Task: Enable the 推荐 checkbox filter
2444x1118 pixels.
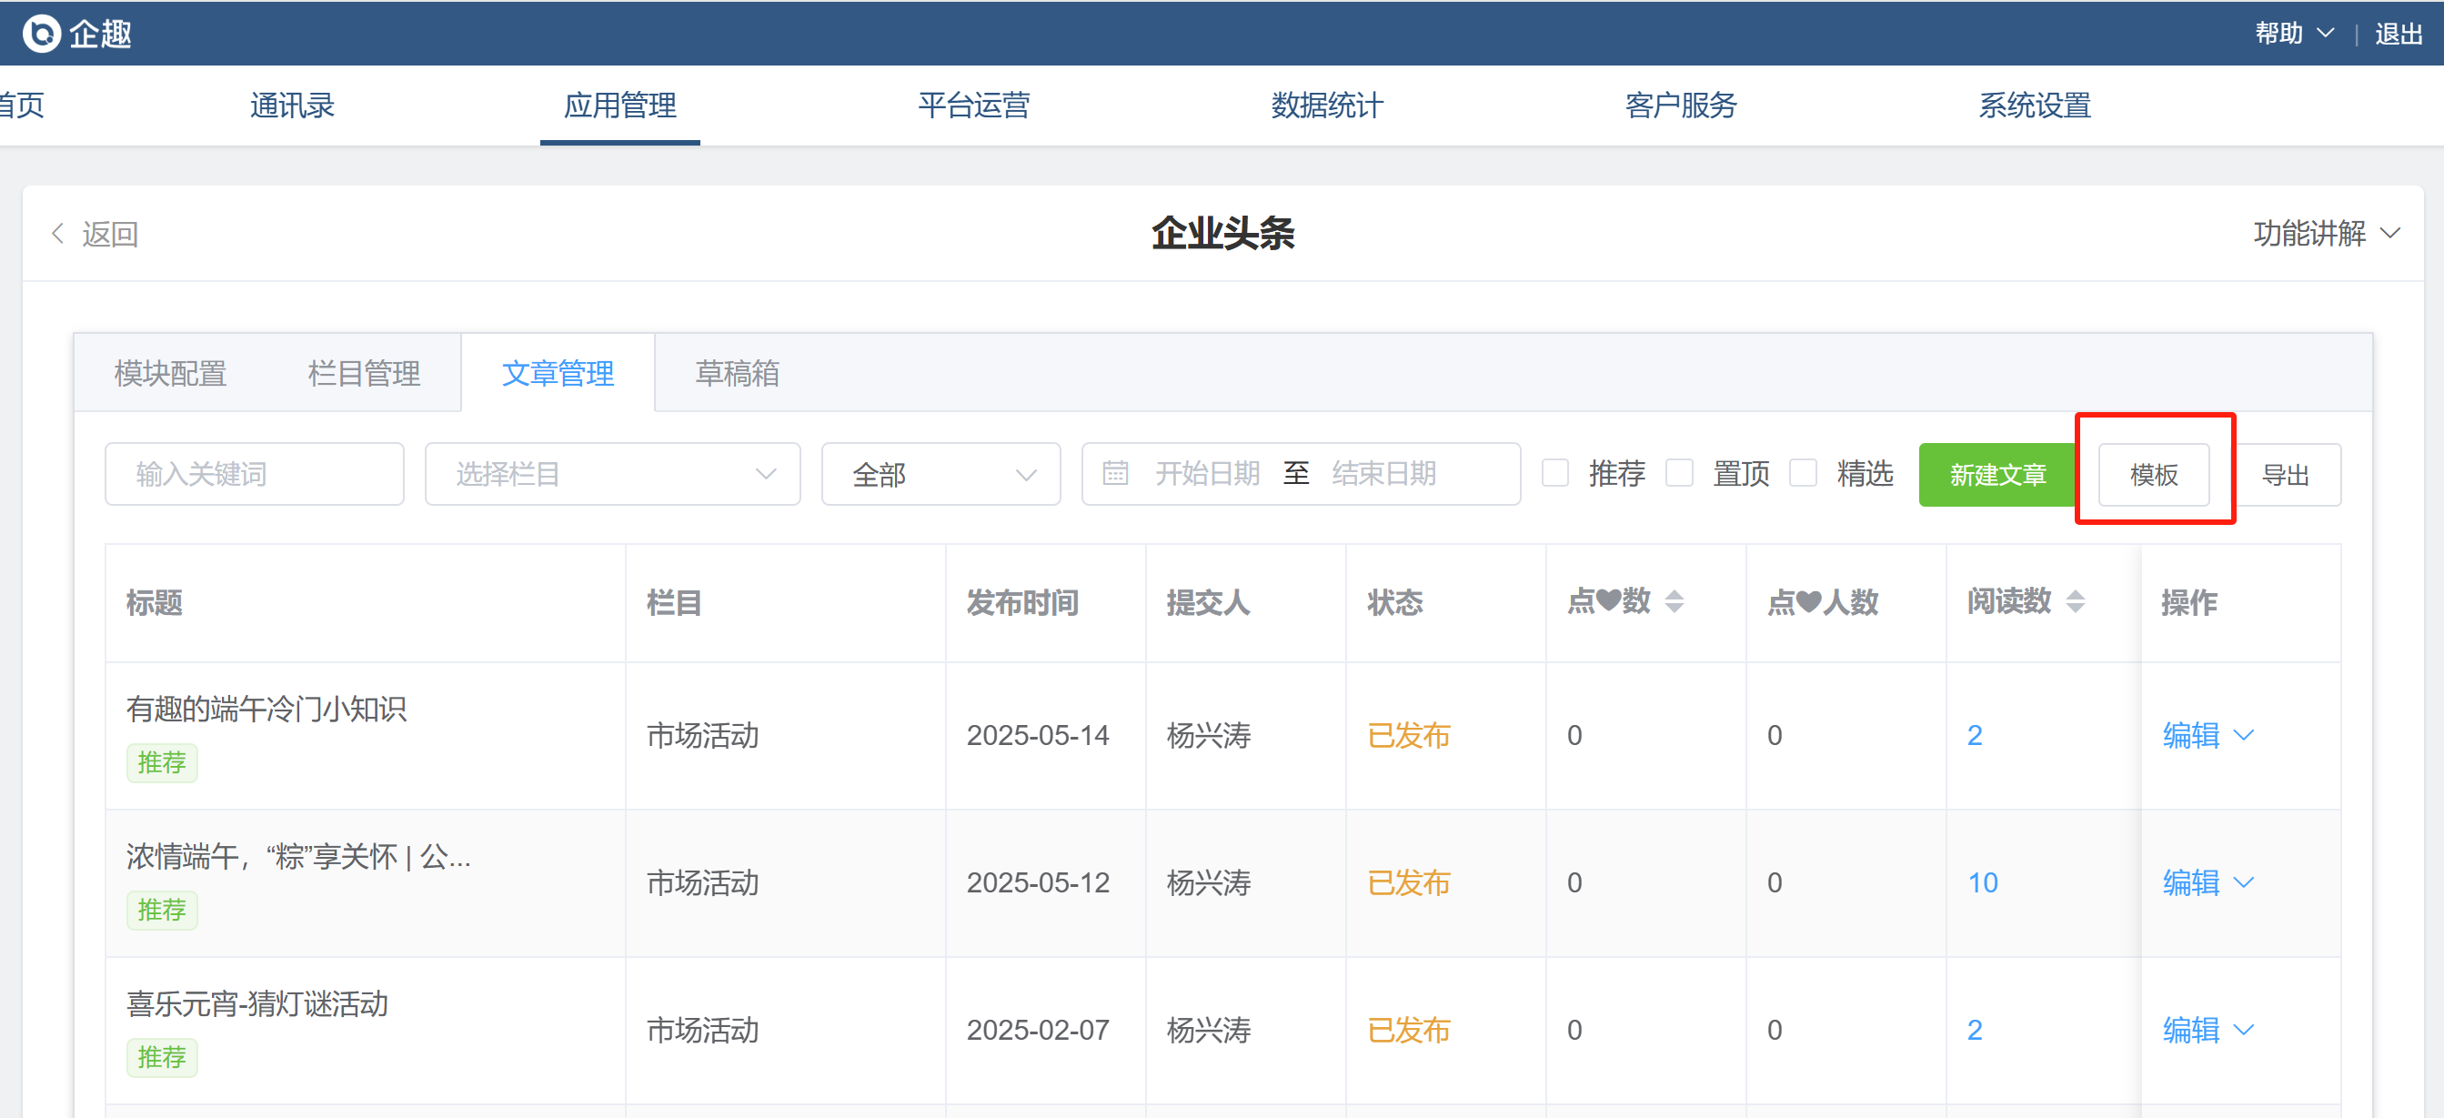Action: pos(1555,473)
